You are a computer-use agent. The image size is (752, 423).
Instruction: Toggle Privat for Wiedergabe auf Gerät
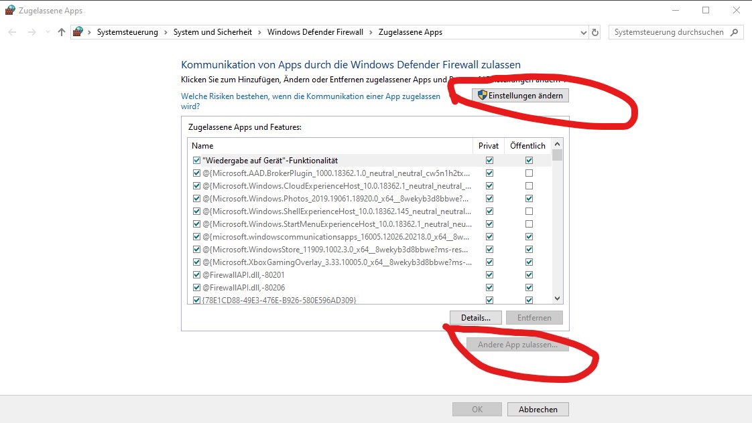coord(489,161)
